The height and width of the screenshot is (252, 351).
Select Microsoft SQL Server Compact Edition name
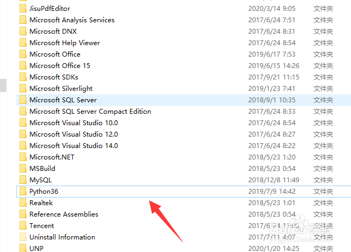coord(90,112)
